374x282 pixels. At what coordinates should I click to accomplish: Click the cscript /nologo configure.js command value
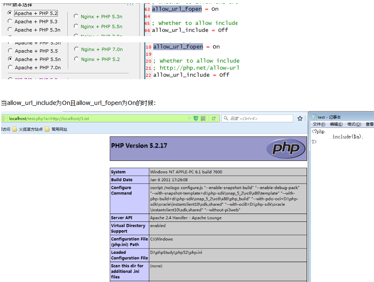tap(225, 199)
